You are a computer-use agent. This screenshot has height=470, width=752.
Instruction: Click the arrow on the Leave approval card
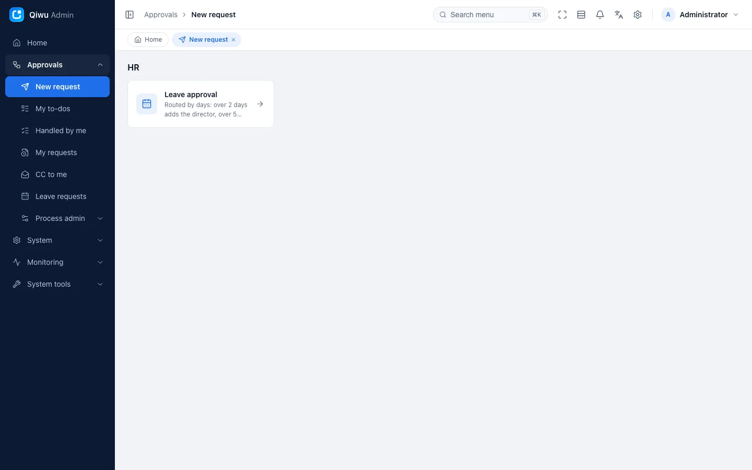click(260, 104)
